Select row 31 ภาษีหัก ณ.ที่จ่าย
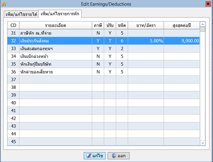 click(x=55, y=33)
